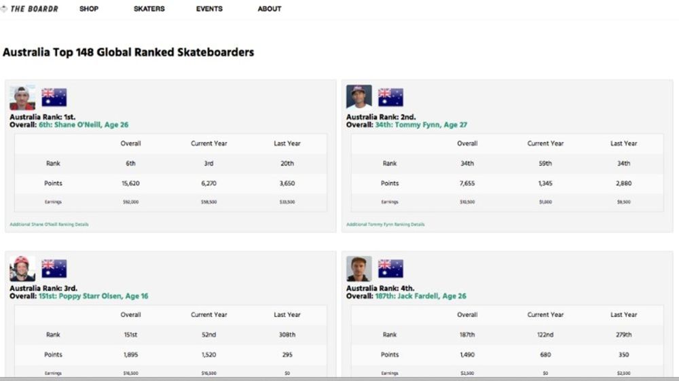Click Last Year header in Poppy Starr Olsen table
This screenshot has width=679, height=381.
pyautogui.click(x=287, y=314)
